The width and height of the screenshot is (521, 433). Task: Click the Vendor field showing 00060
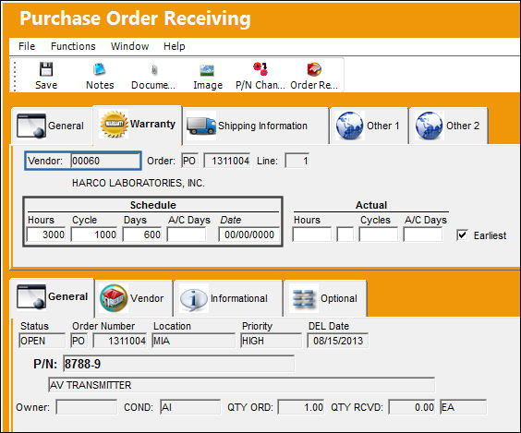pyautogui.click(x=105, y=161)
